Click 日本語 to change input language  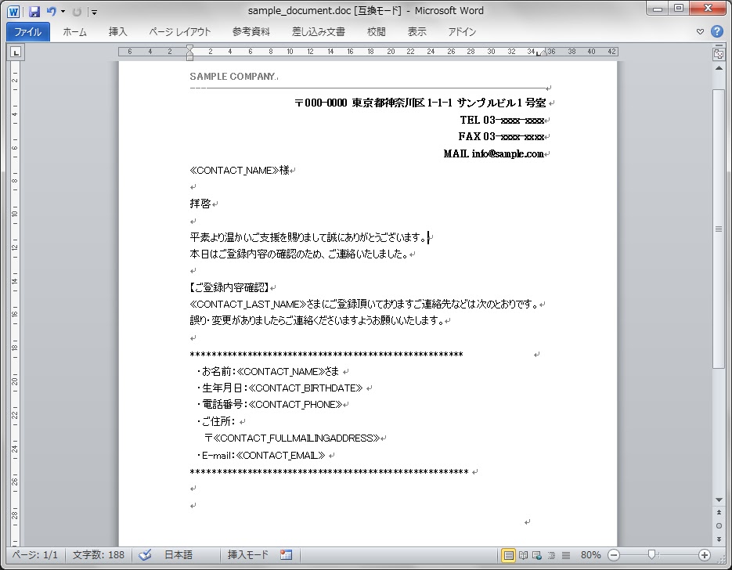(x=178, y=555)
